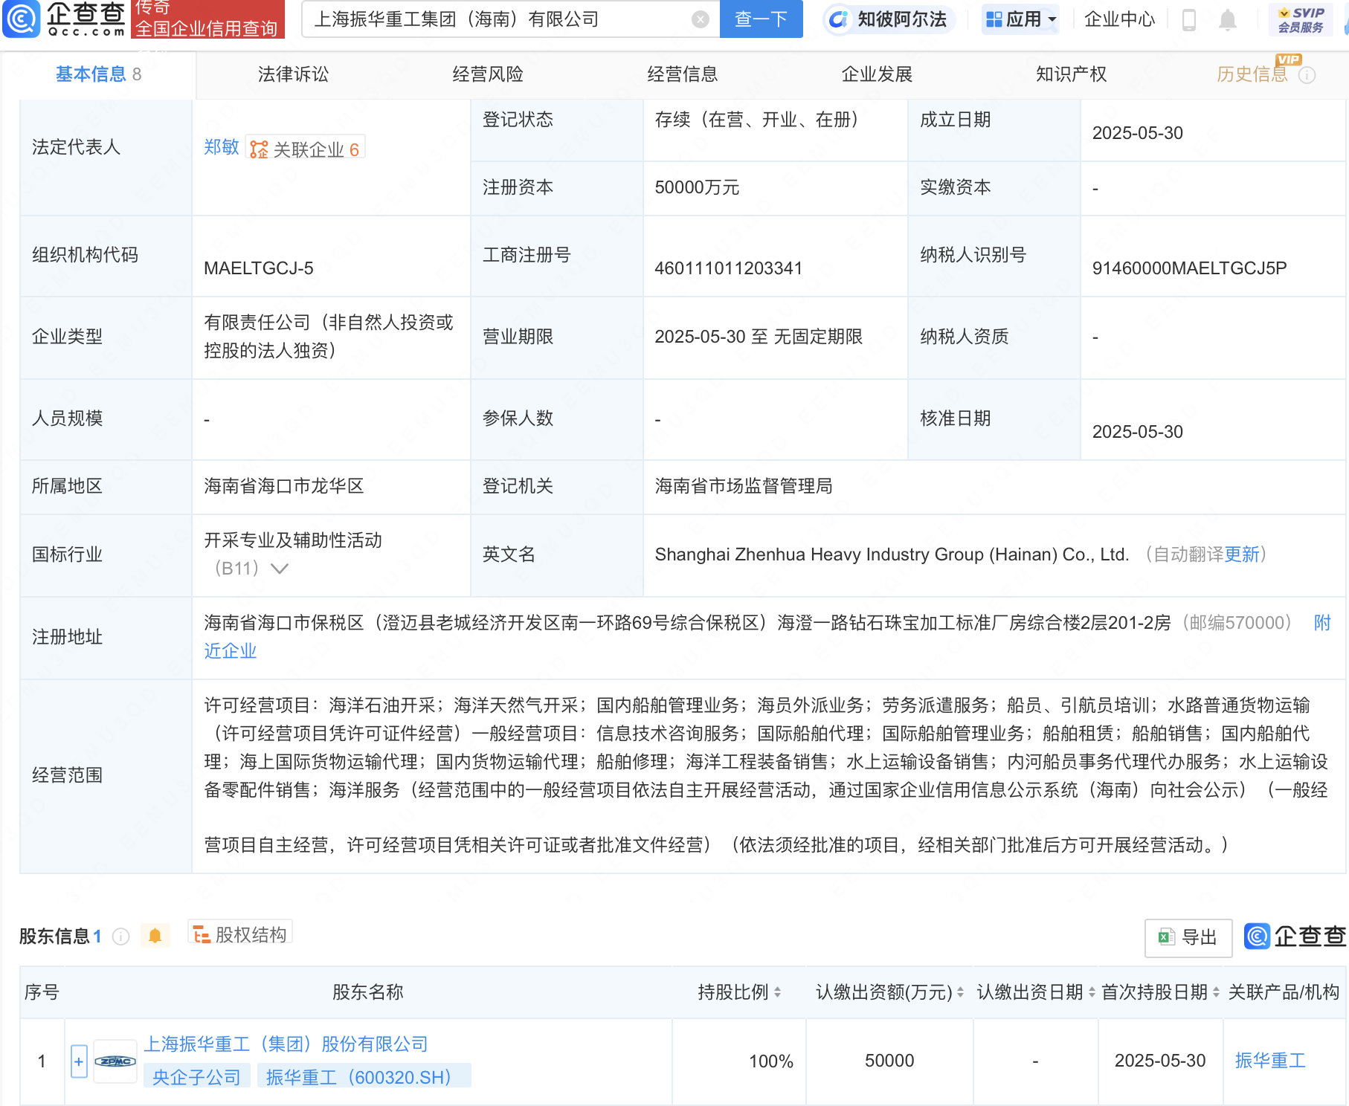This screenshot has width=1349, height=1106.
Task: Export shareholder table via 导出
Action: pyautogui.click(x=1188, y=937)
